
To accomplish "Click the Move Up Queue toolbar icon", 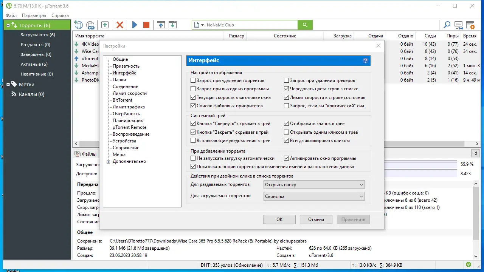I will click(x=161, y=25).
